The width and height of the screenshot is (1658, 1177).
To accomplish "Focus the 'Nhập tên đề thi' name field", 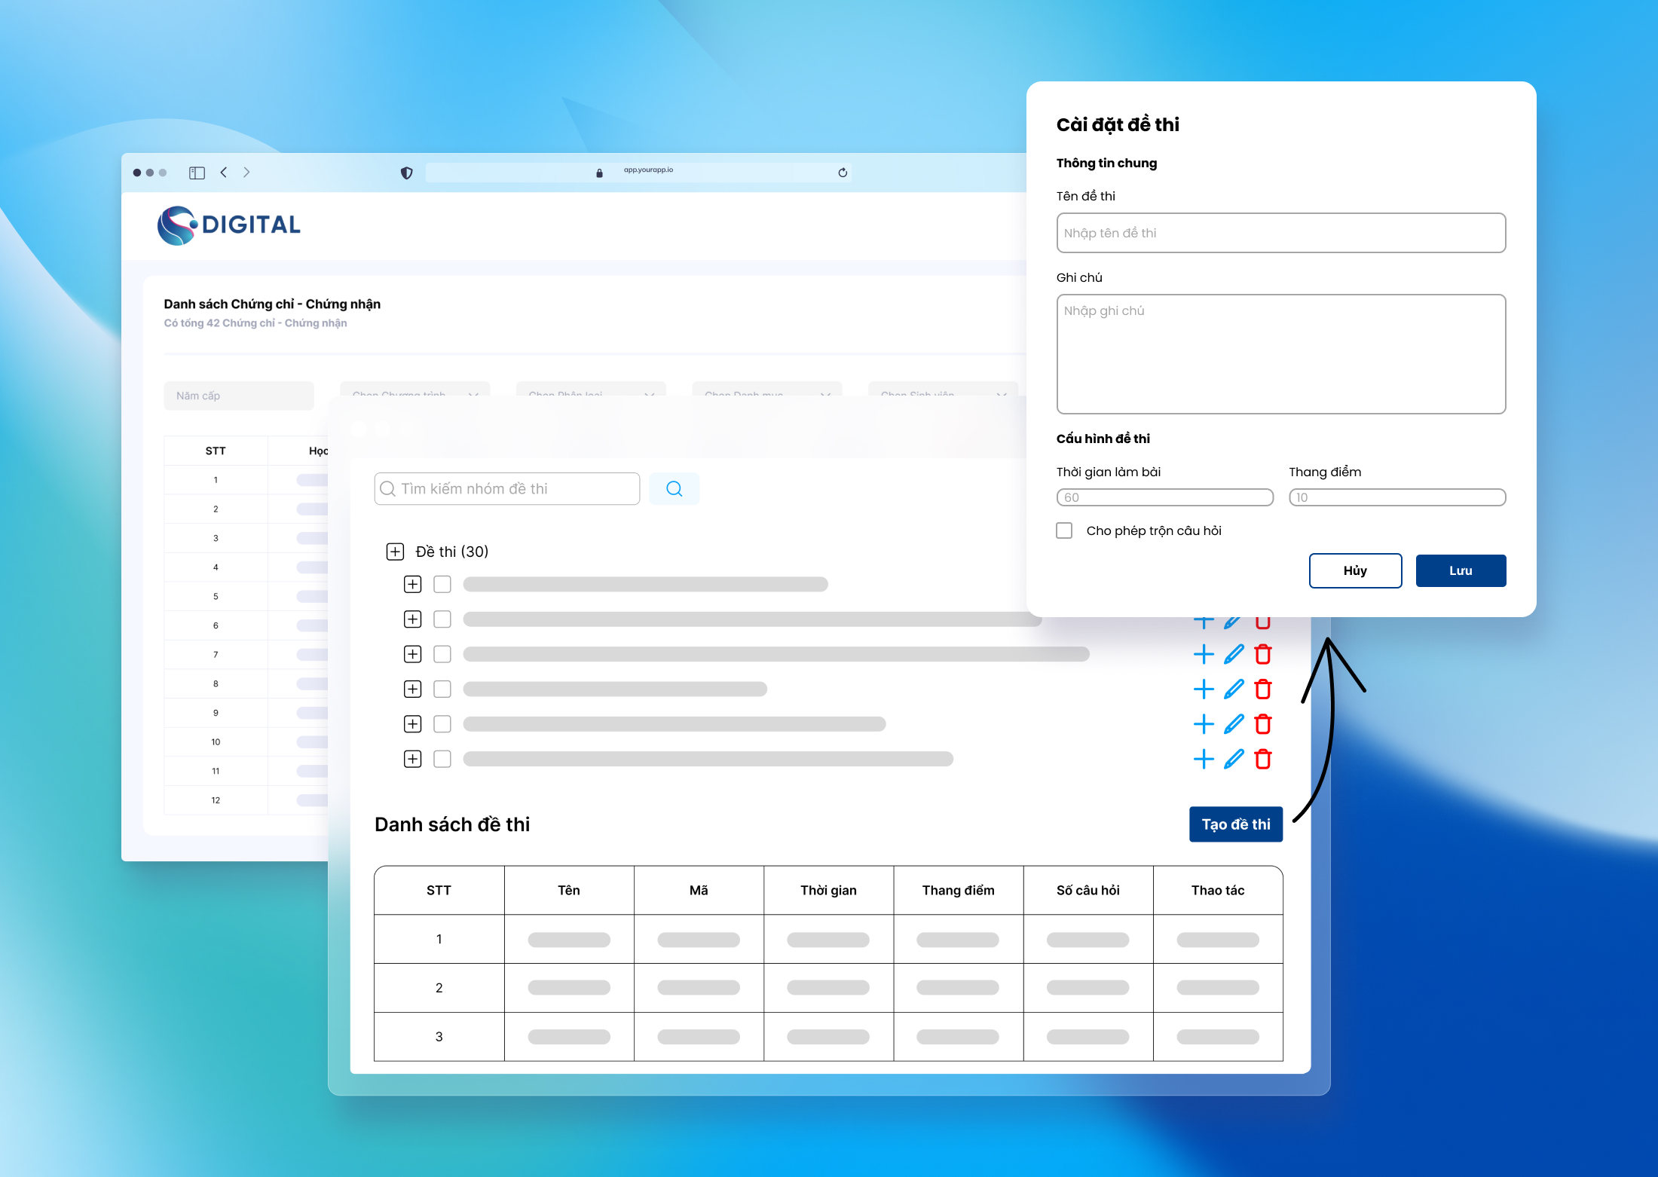I will [x=1280, y=233].
